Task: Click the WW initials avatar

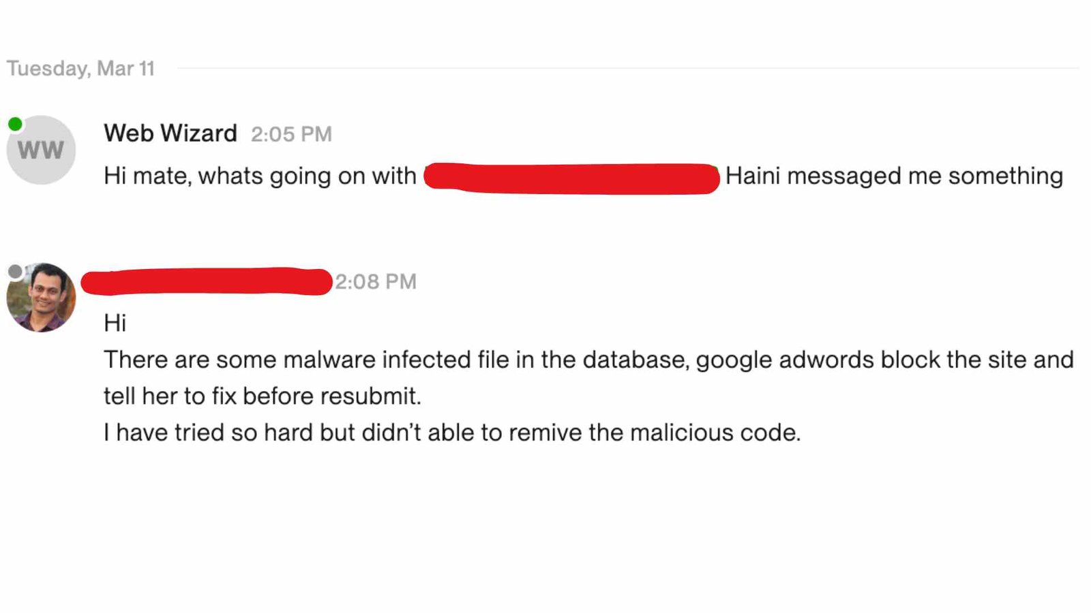Action: click(x=41, y=150)
